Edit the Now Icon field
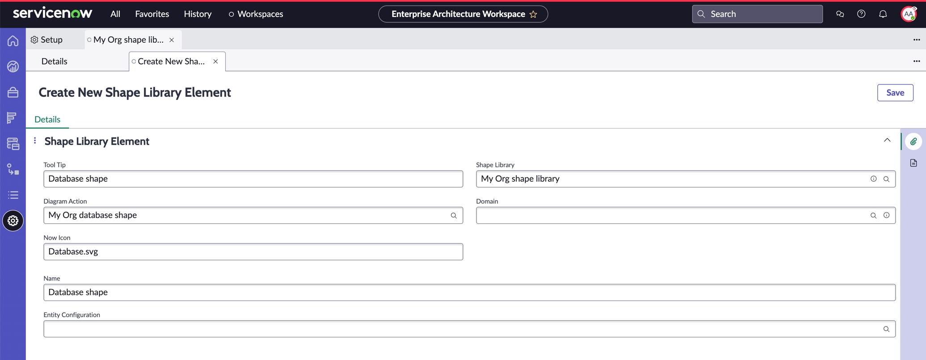The width and height of the screenshot is (926, 360). pos(253,252)
